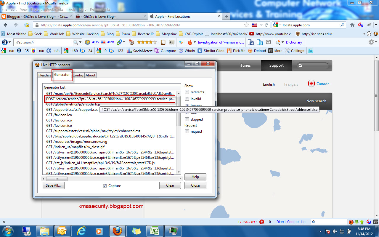Open the Config tab

point(78,75)
